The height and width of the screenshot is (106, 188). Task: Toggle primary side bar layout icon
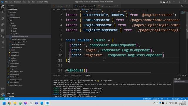point(161,2)
